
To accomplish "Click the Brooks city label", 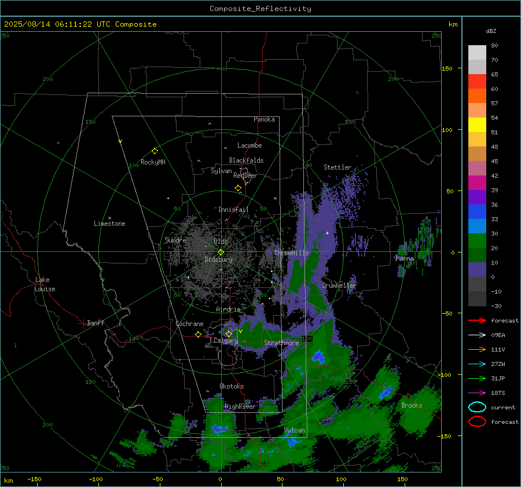I will (412, 405).
